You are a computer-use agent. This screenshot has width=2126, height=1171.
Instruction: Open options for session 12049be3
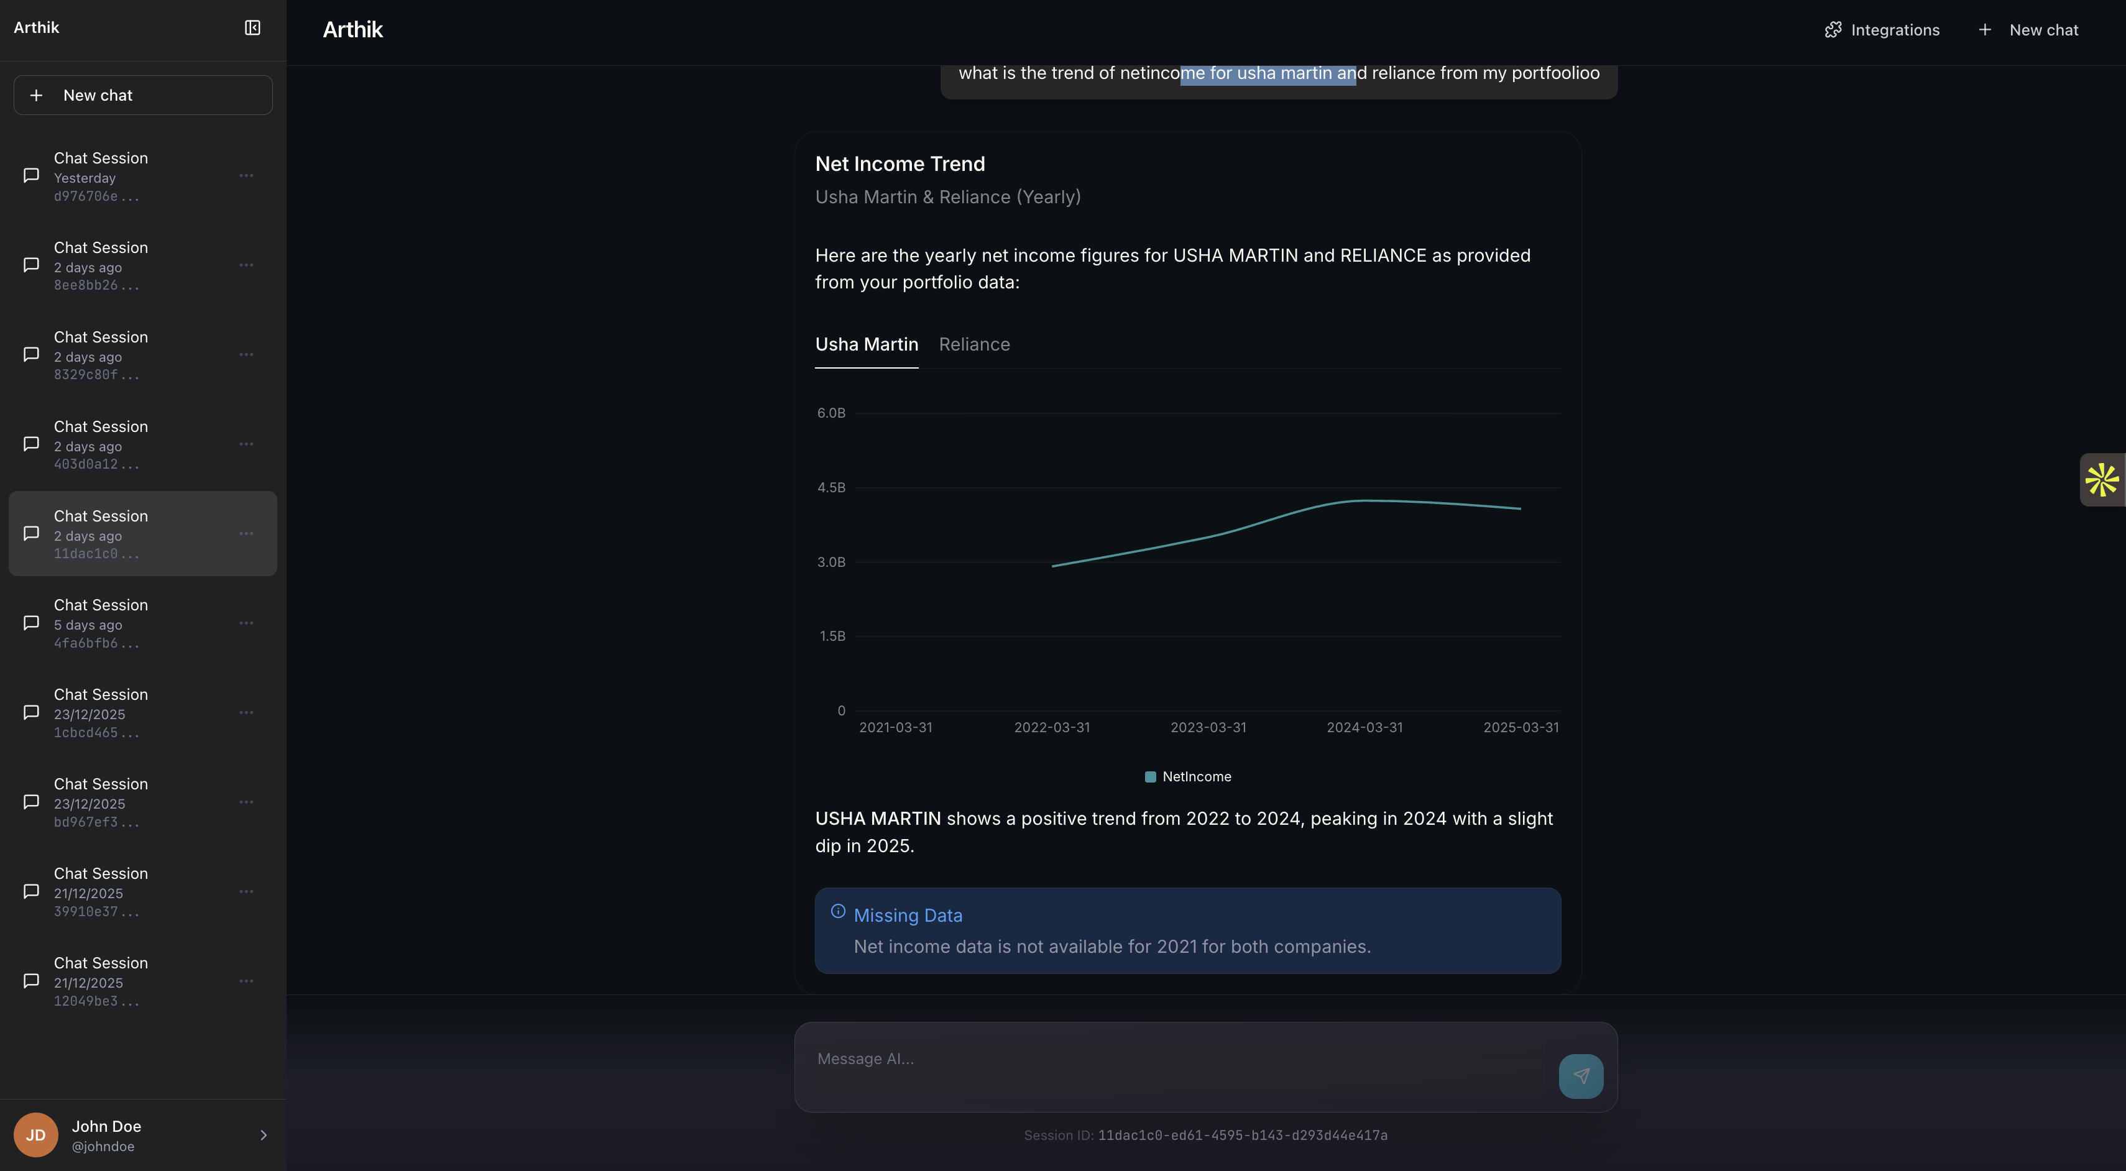click(x=246, y=981)
